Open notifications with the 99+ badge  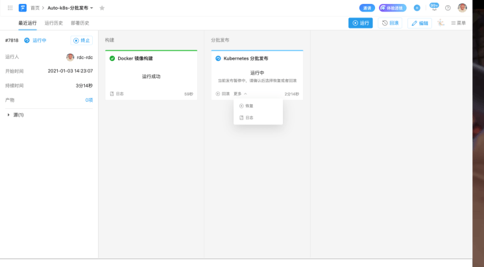click(434, 7)
